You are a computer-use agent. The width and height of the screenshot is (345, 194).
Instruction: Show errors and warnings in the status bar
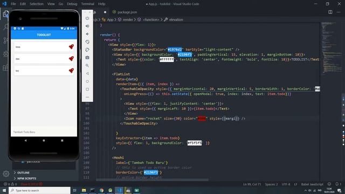pos(10,184)
